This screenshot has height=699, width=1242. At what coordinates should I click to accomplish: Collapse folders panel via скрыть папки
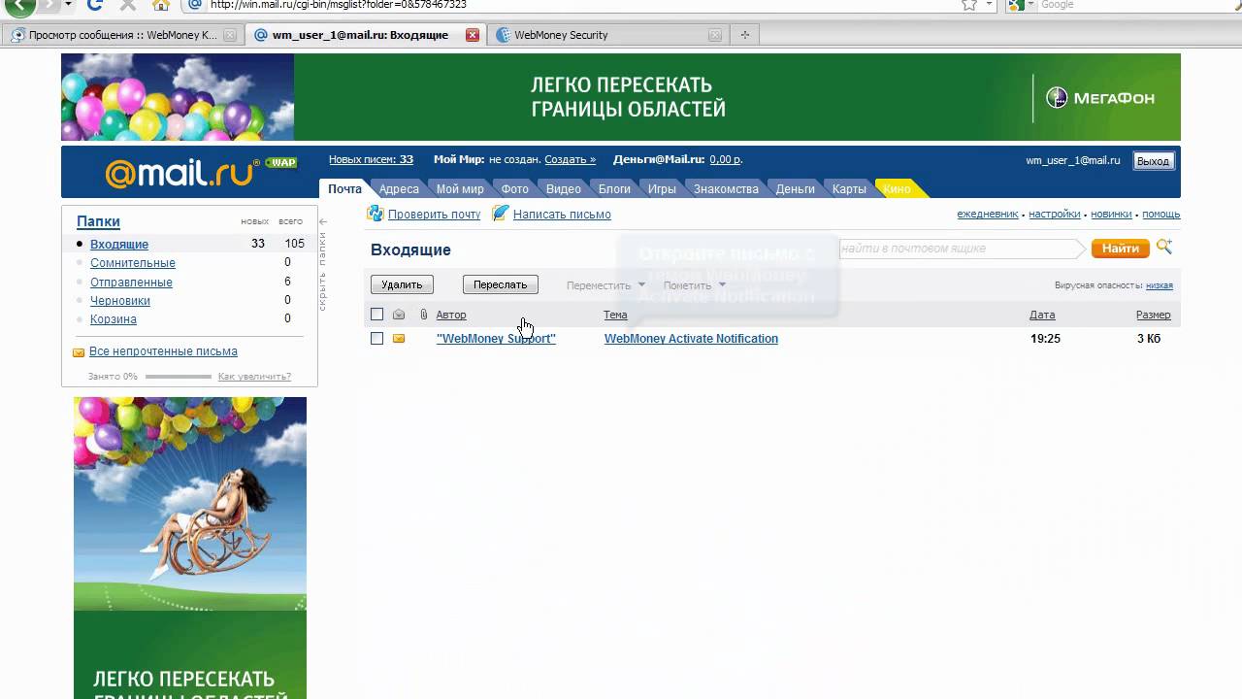323,265
